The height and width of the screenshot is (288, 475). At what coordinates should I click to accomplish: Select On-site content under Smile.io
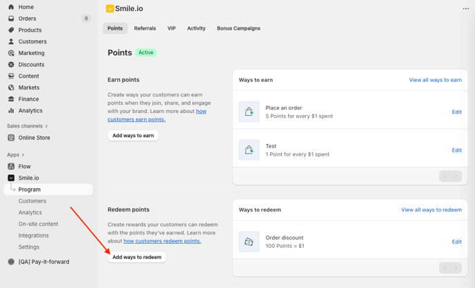(x=38, y=224)
